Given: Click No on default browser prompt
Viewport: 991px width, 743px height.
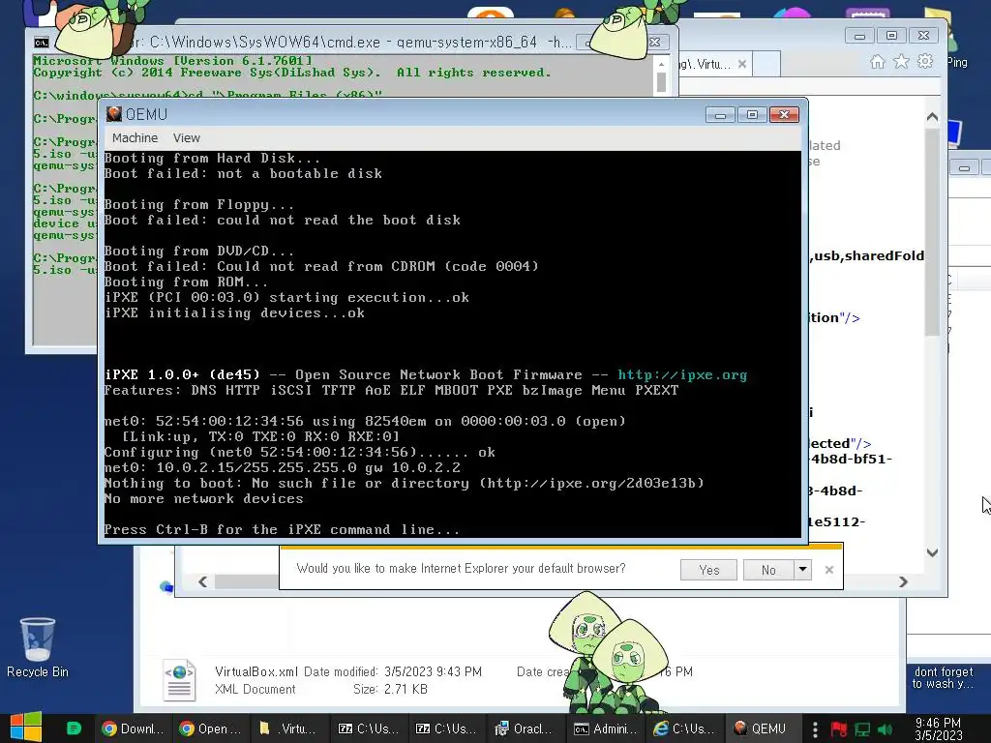Looking at the screenshot, I should 768,570.
